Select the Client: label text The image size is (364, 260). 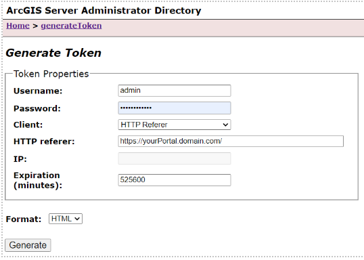[28, 125]
